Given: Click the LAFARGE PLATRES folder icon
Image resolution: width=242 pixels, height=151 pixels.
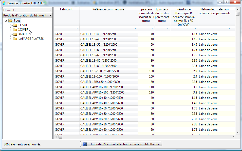Looking at the screenshot, I should (x=15, y=39).
